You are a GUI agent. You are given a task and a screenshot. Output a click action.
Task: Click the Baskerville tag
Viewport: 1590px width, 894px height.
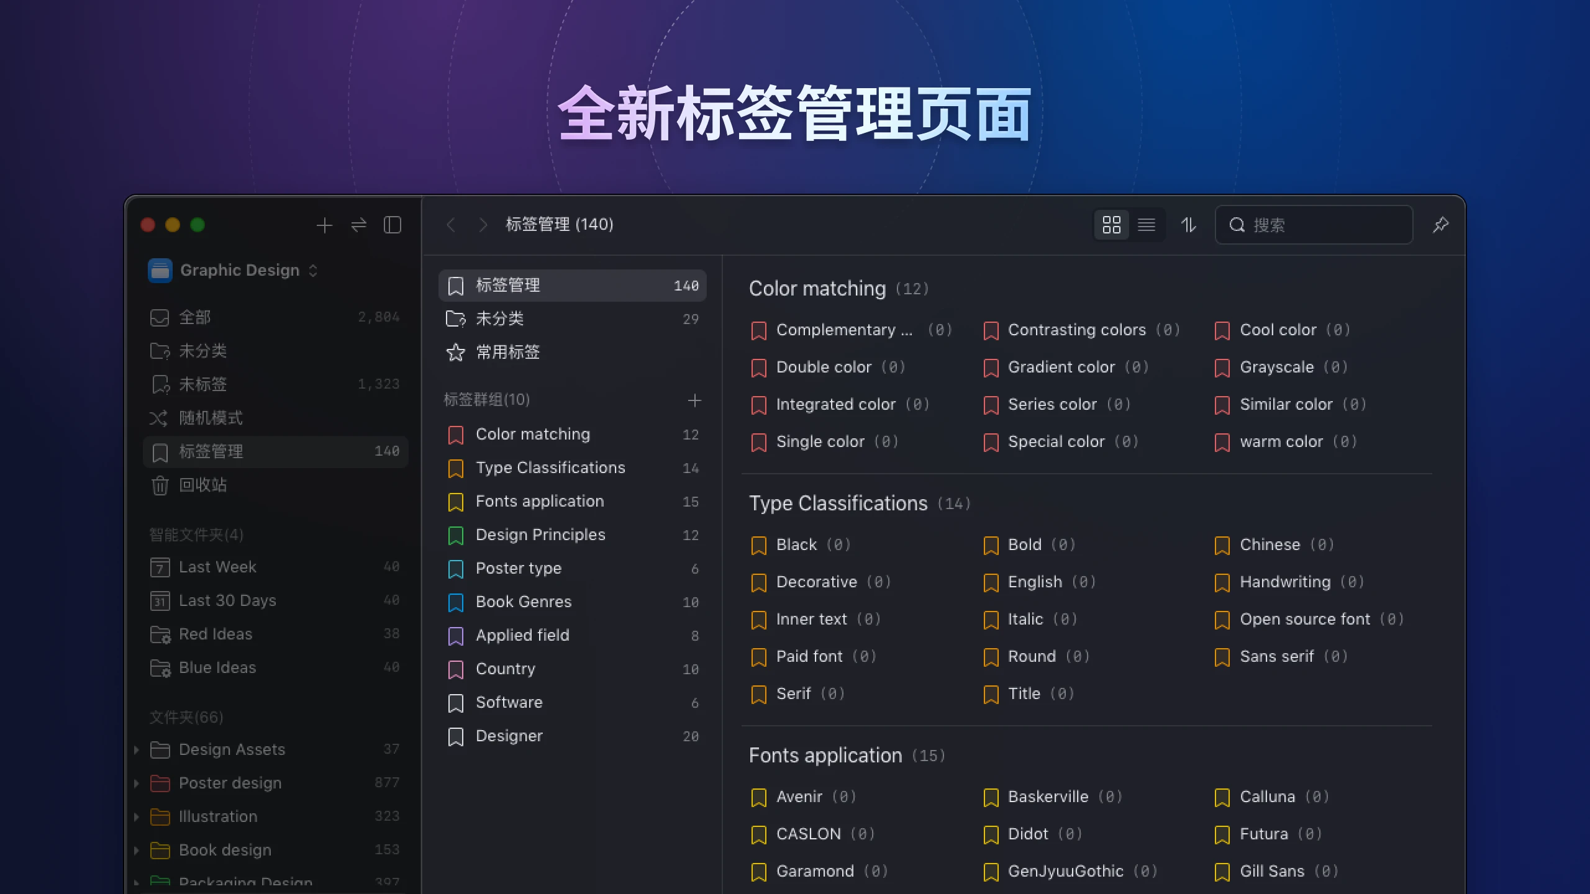1053,797
